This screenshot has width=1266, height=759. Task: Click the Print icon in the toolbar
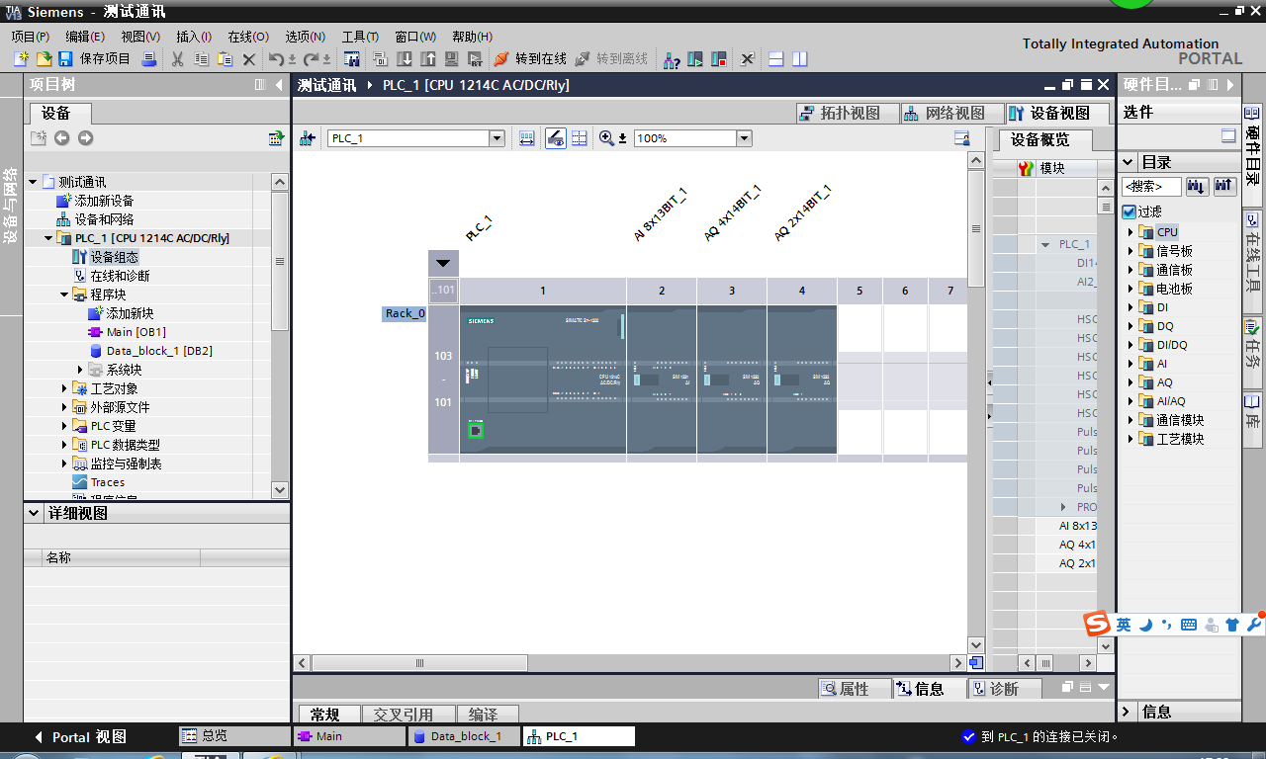click(x=149, y=59)
